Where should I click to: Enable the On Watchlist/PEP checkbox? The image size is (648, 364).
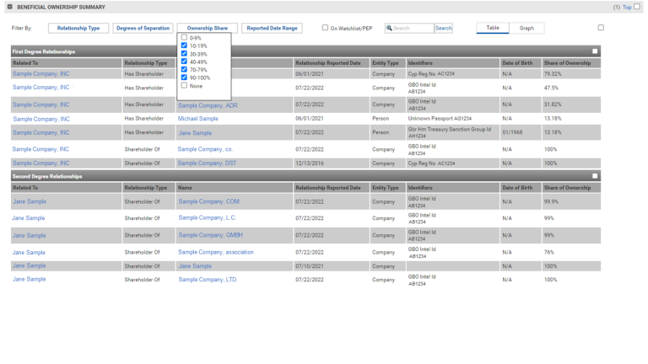325,28
